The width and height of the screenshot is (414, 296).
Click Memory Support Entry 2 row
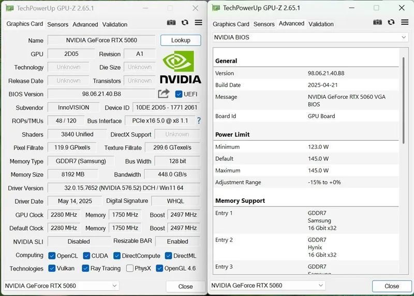(306, 247)
